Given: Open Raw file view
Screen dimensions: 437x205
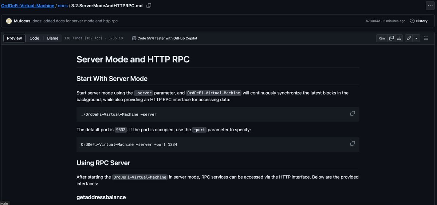Looking at the screenshot, I should pyautogui.click(x=382, y=38).
